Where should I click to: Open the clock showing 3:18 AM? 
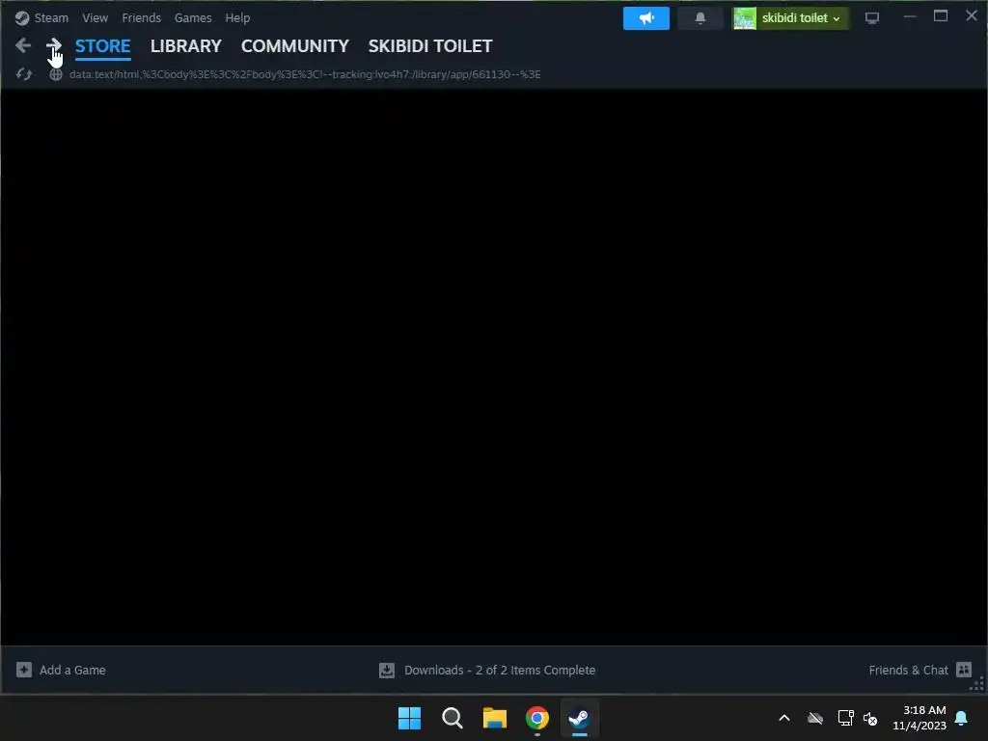(919, 718)
